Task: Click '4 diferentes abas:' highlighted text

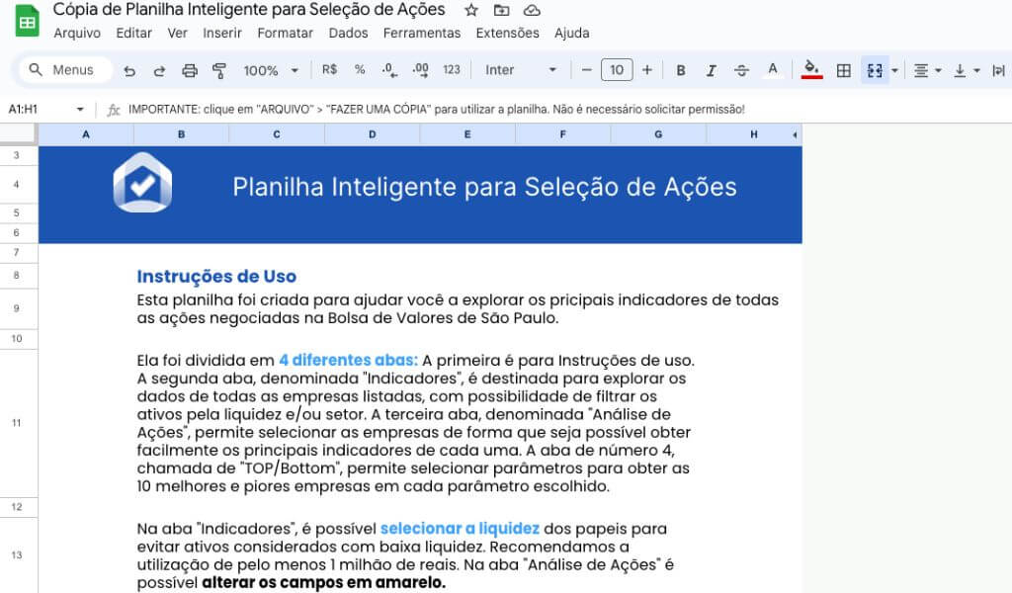Action: (348, 360)
